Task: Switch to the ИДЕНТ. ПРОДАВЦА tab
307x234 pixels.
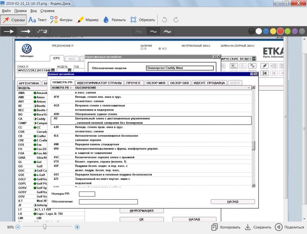Action: point(209,83)
